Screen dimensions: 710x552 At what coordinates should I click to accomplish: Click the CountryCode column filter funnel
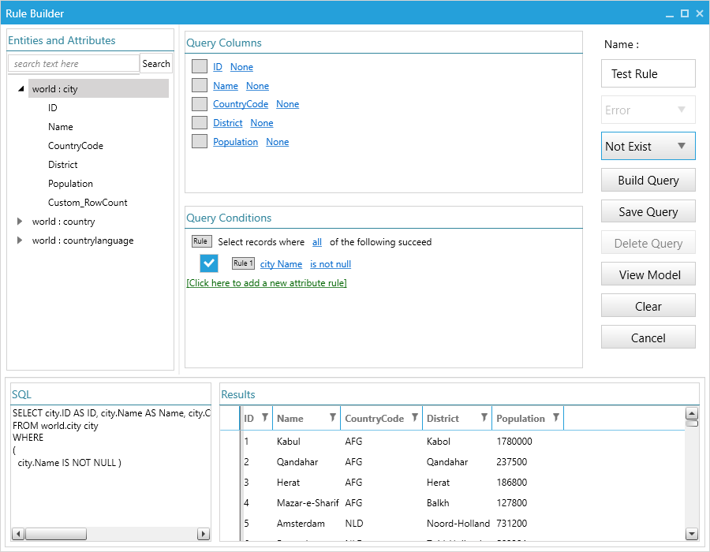(x=414, y=417)
